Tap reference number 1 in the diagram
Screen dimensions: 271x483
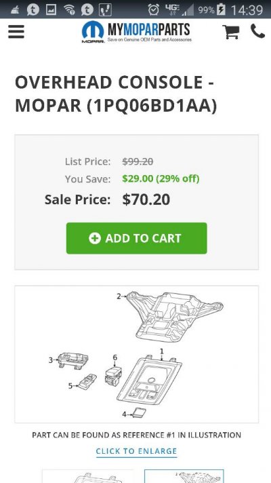[161, 351]
